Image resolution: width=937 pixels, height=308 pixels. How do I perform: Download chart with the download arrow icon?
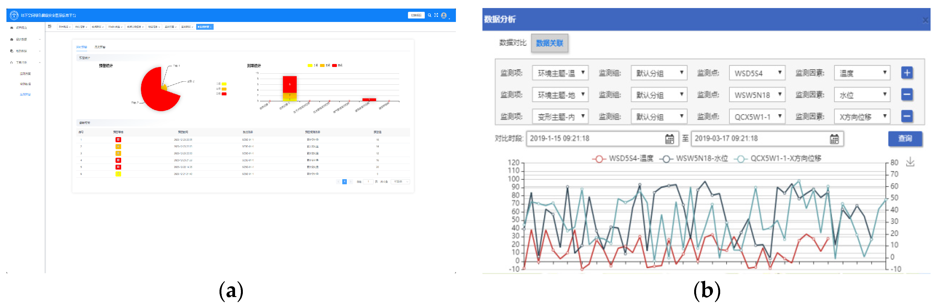pyautogui.click(x=910, y=162)
